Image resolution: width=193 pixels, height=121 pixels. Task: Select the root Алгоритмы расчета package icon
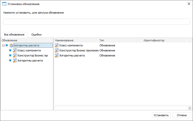coord(11,45)
